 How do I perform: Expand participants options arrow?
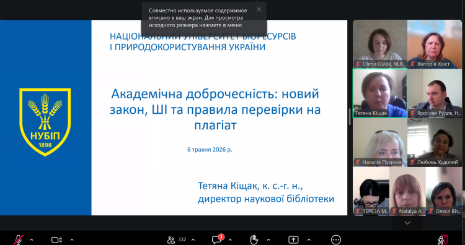pyautogui.click(x=193, y=239)
